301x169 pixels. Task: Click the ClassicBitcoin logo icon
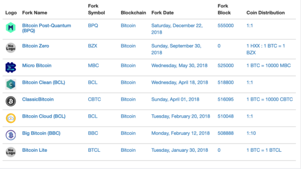pyautogui.click(x=11, y=101)
